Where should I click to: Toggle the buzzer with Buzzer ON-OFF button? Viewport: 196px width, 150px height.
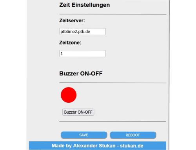point(78,112)
